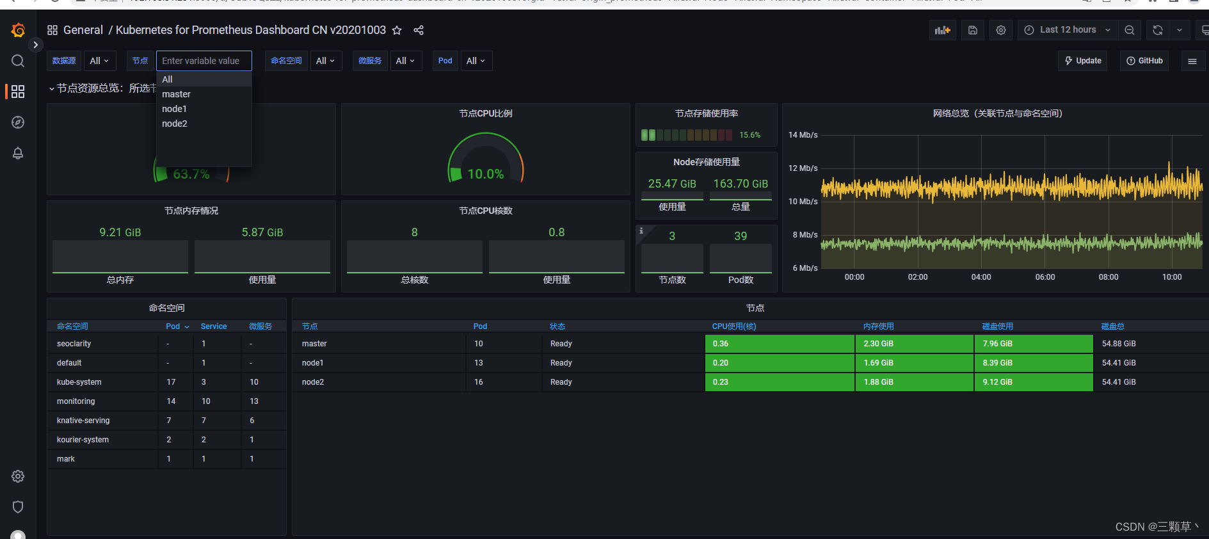
Task: Sort nodes table by 内存使用 header
Action: click(x=878, y=326)
